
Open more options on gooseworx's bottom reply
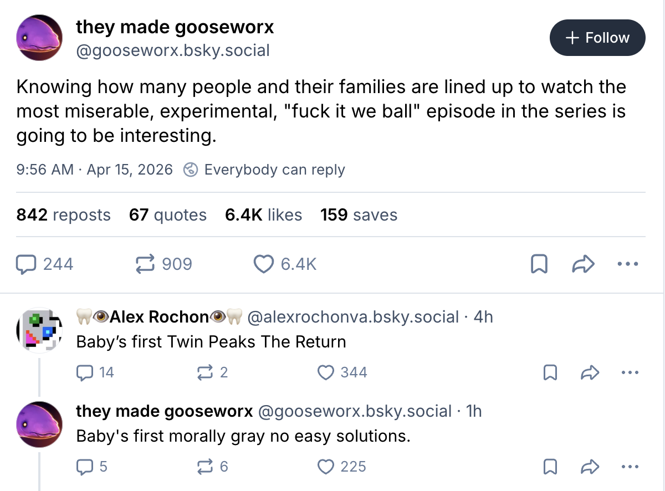point(628,467)
